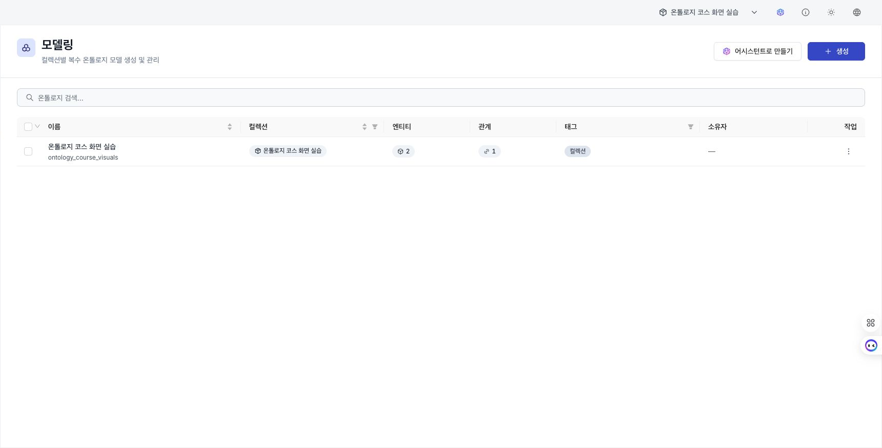This screenshot has width=882, height=448.
Task: Click the 태그 column header label
Action: (571, 127)
